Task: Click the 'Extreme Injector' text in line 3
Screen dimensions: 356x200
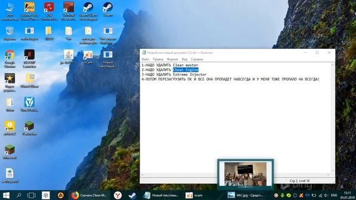Action: 190,74
